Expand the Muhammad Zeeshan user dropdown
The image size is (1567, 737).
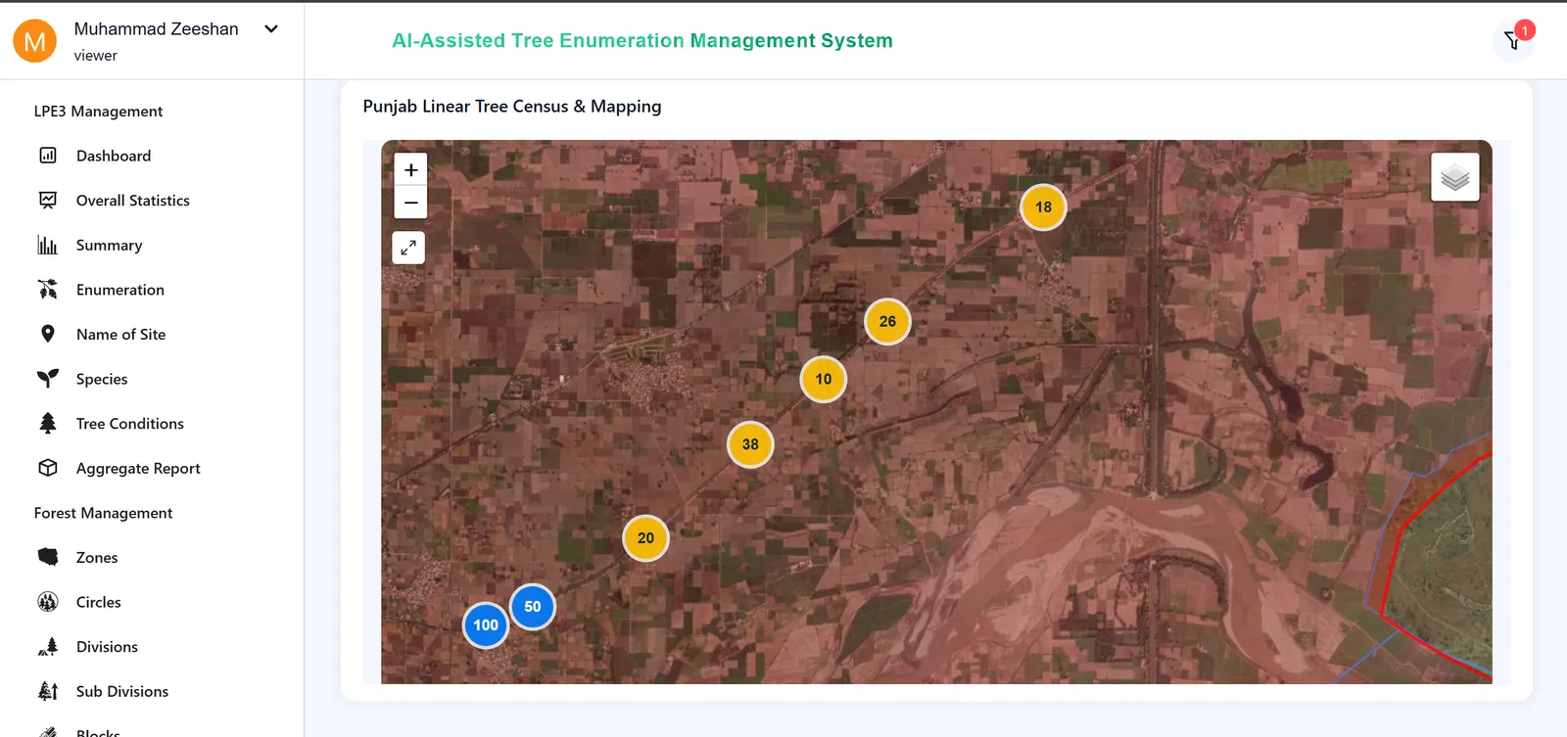[x=271, y=29]
